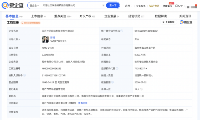200x120 pixels.
Task: Click the 查一下 search button
Action: click(113, 5)
